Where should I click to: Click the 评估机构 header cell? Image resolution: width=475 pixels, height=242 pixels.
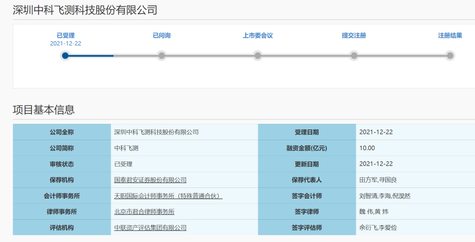62,228
